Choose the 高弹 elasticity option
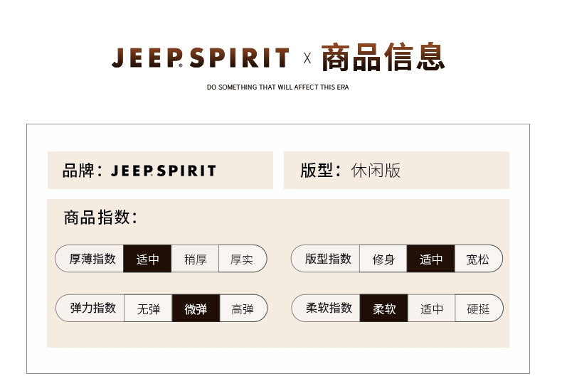Image resolution: width=562 pixels, height=386 pixels. (x=243, y=308)
